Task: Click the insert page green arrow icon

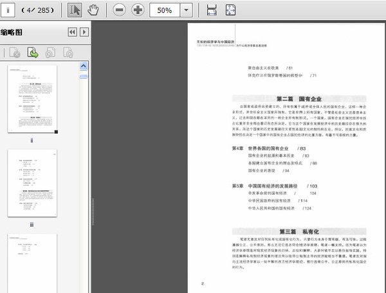Action: 32,53
